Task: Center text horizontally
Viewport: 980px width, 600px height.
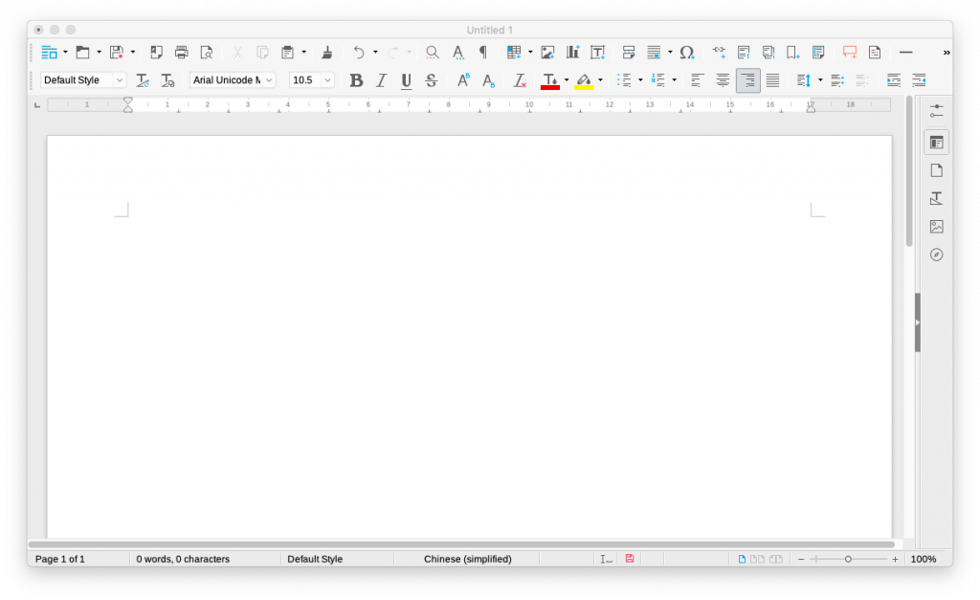Action: (723, 80)
